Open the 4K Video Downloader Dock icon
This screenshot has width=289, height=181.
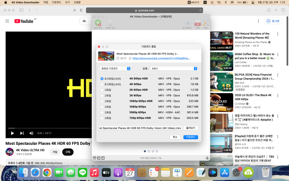point(248,173)
